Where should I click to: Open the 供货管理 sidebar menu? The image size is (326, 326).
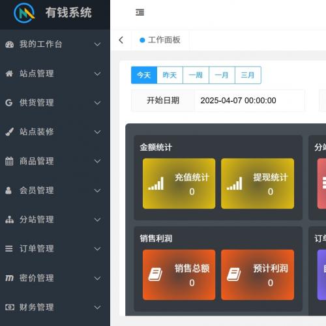pyautogui.click(x=55, y=102)
